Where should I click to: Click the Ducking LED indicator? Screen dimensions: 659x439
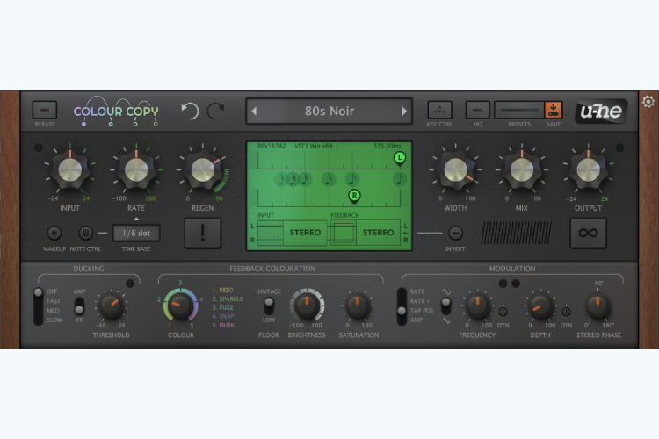(x=130, y=284)
